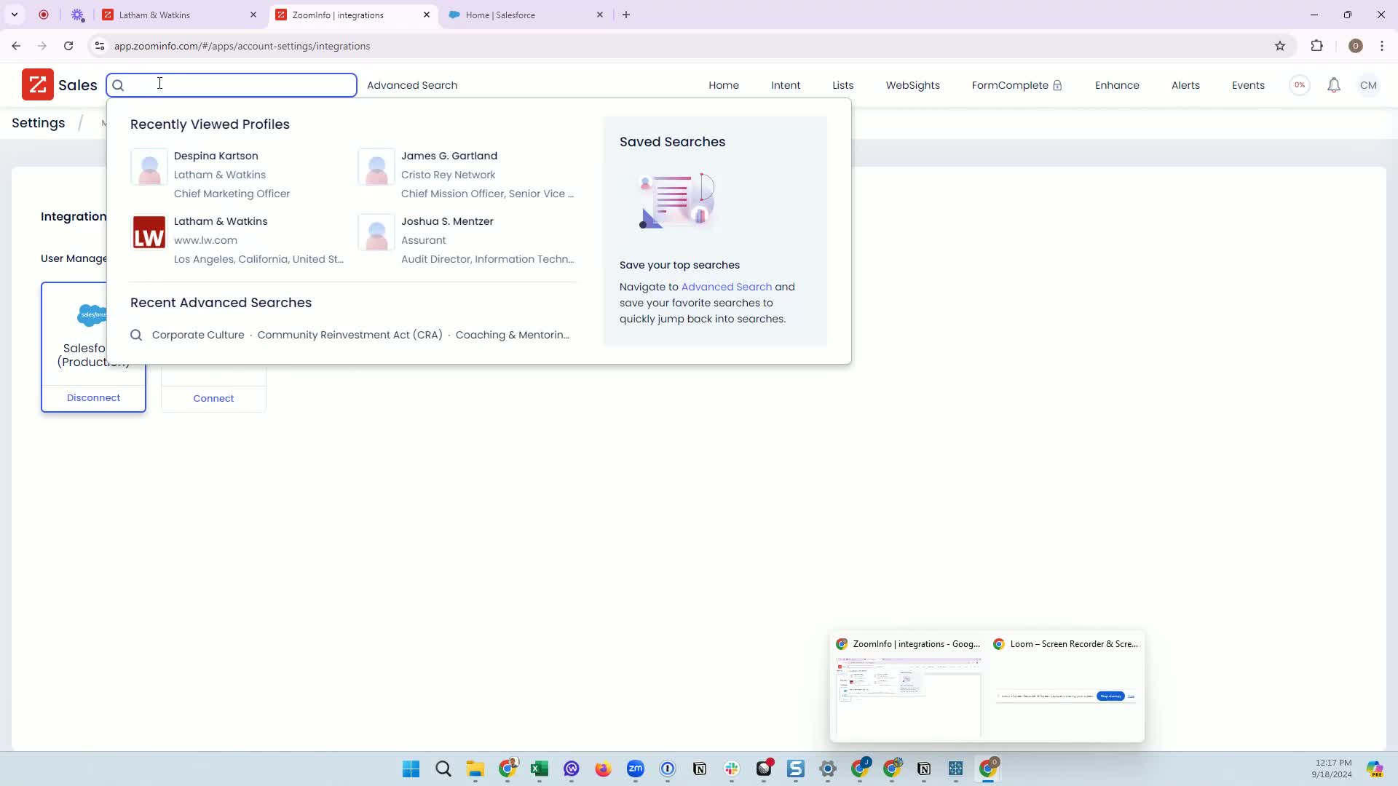Open Chrome extensions puzzle icon
This screenshot has width=1398, height=786.
pyautogui.click(x=1316, y=46)
